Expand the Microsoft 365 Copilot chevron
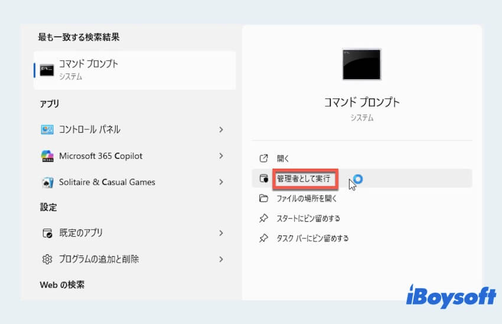 pyautogui.click(x=221, y=156)
